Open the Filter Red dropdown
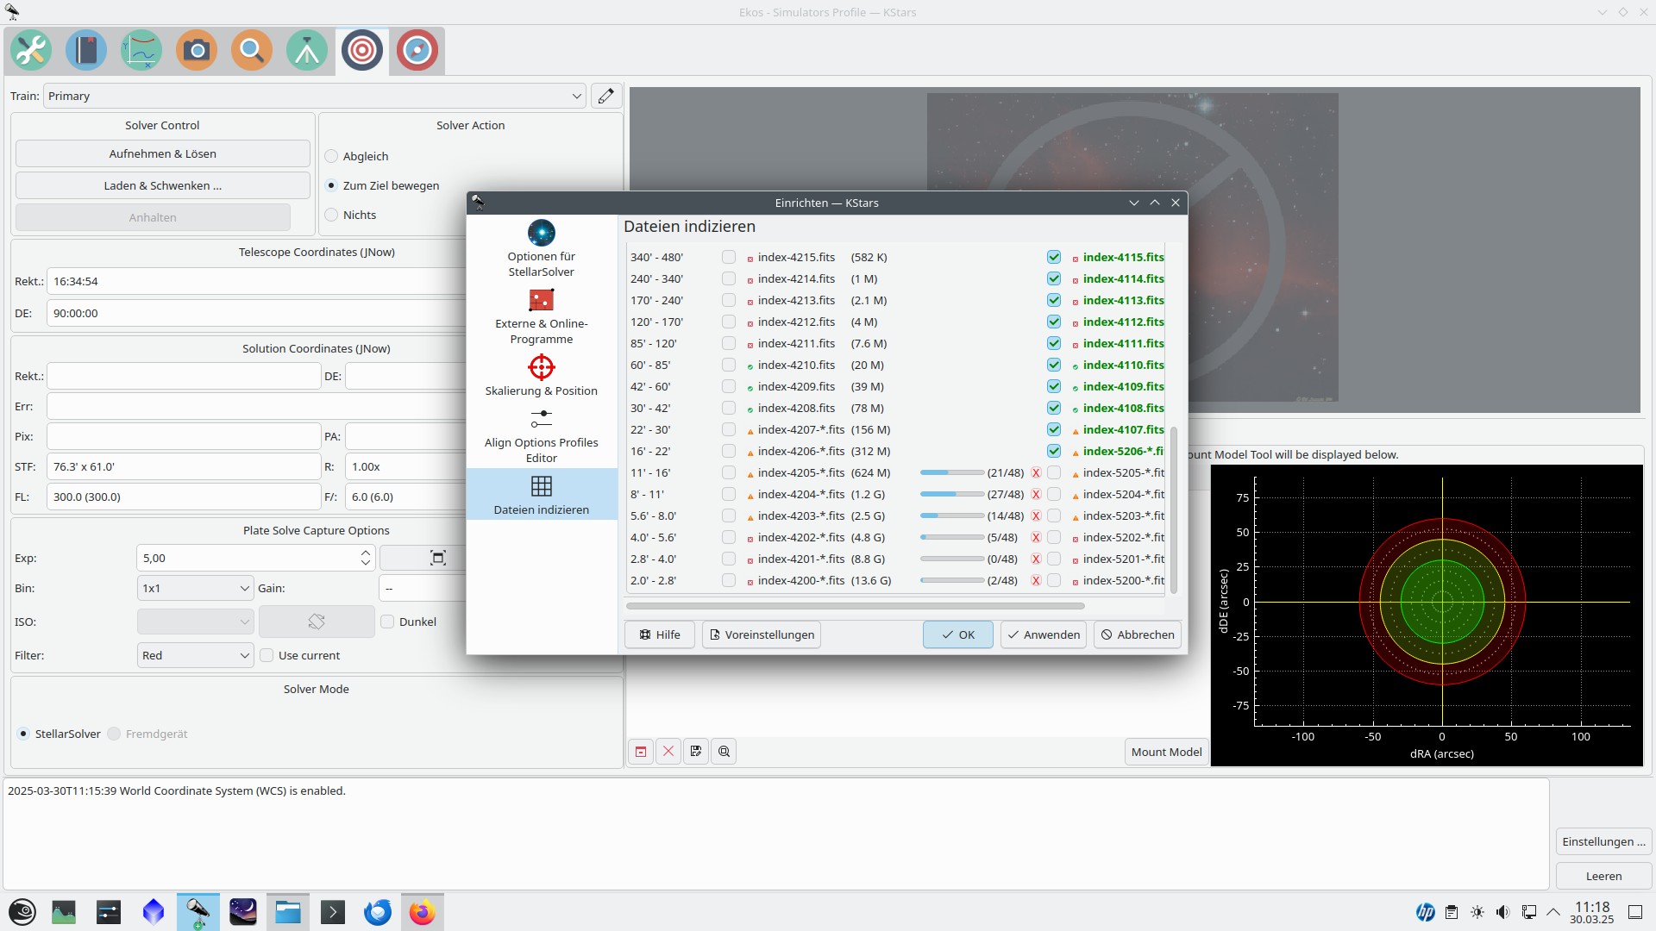Screen dimensions: 1656x931 tap(196, 655)
